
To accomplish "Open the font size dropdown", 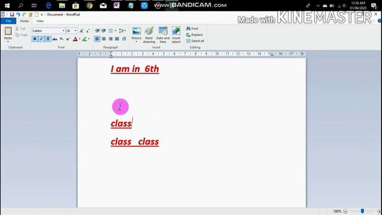I will (76, 30).
